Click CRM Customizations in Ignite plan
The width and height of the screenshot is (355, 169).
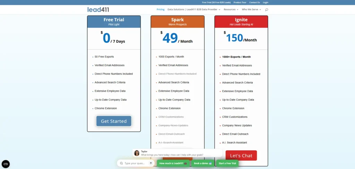235,117
